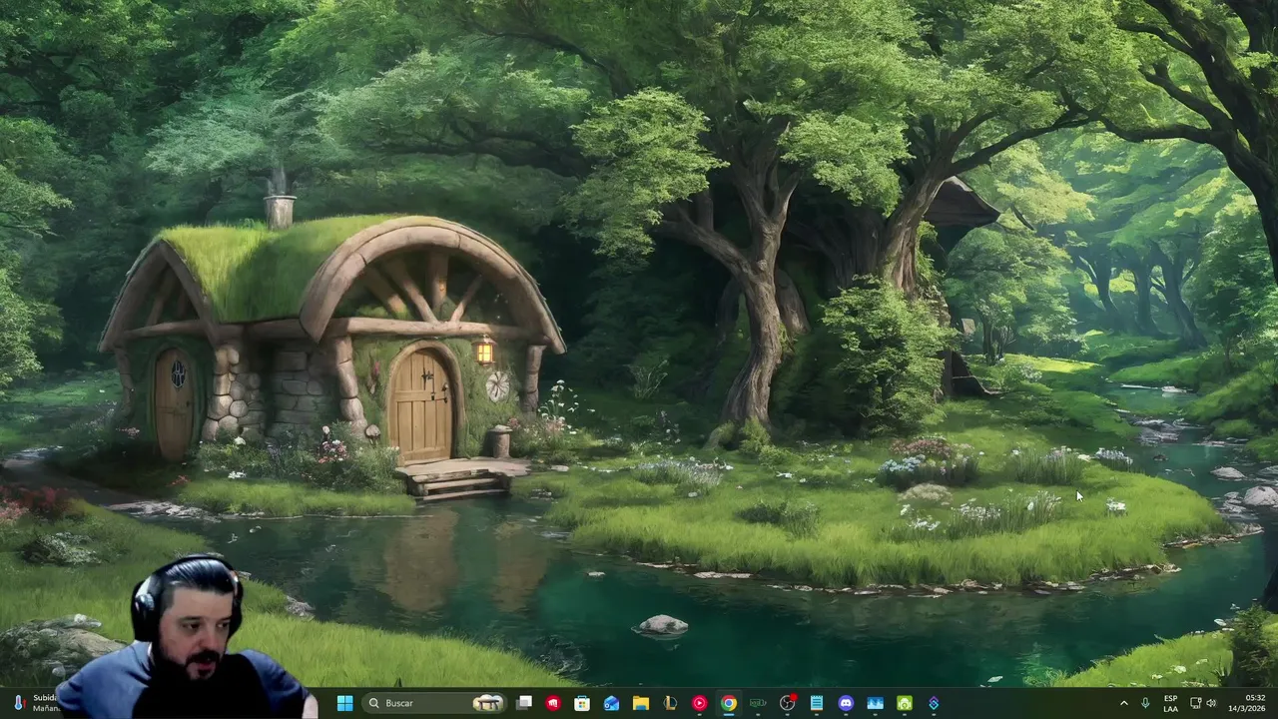Open File Explorer folder icon
The width and height of the screenshot is (1278, 719).
click(640, 703)
